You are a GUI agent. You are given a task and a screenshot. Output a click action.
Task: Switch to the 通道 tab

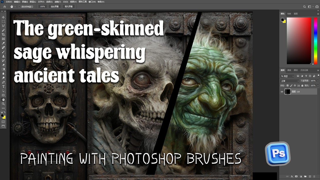coord(289,70)
